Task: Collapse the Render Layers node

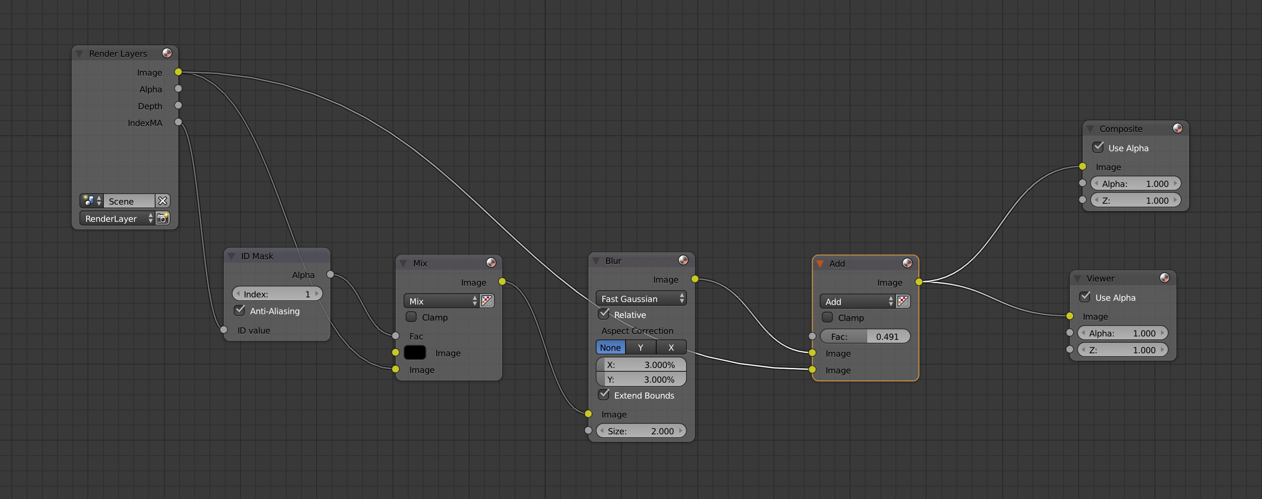Action: (x=79, y=53)
